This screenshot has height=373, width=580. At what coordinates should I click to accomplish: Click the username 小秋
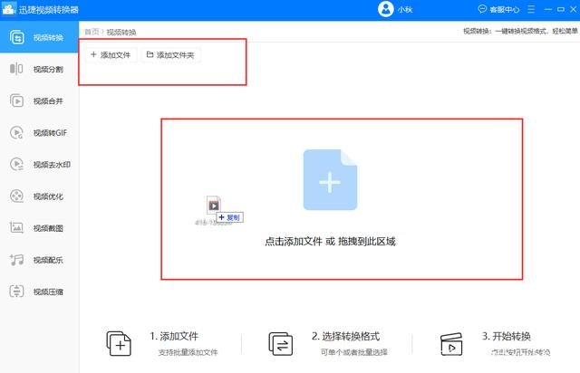(x=405, y=10)
